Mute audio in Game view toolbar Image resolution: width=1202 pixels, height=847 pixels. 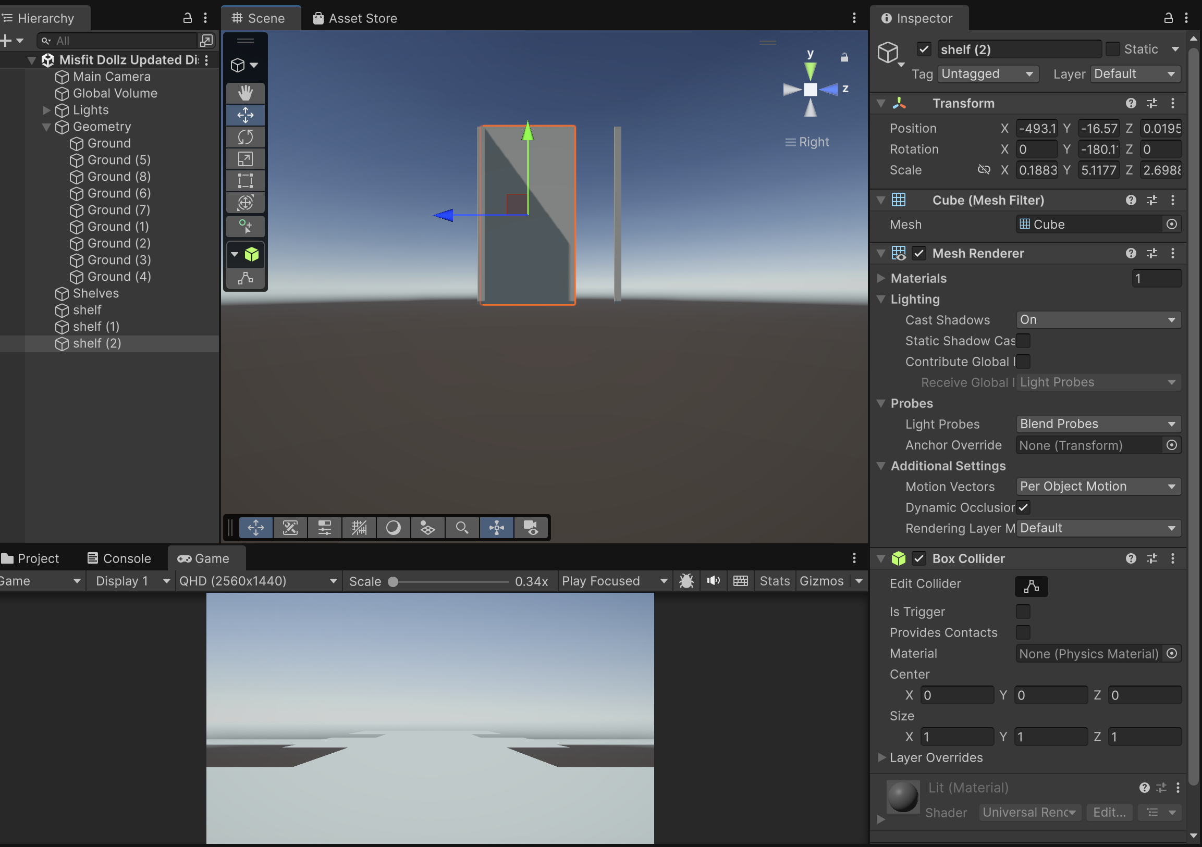(x=713, y=581)
